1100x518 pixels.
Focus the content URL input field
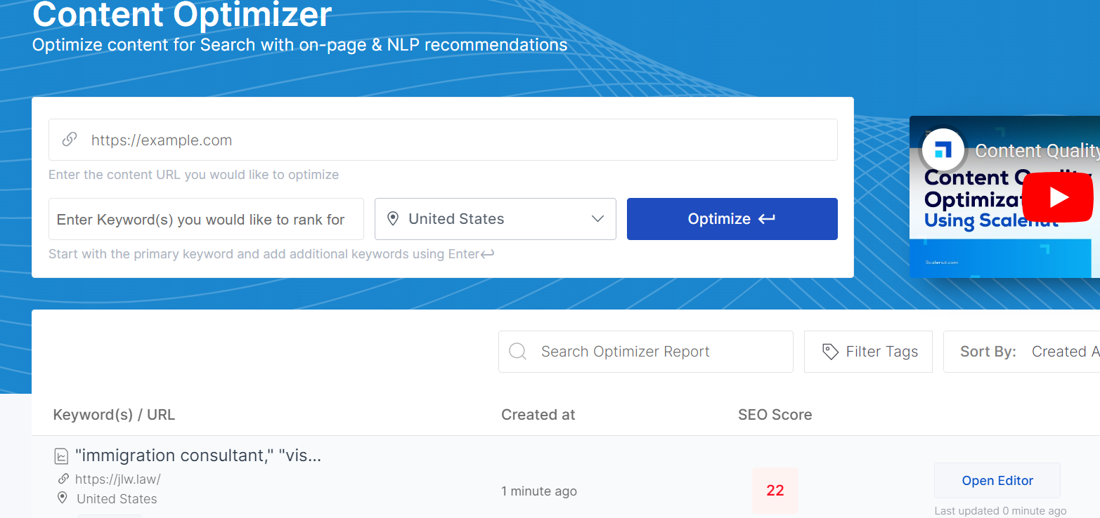[x=457, y=140]
